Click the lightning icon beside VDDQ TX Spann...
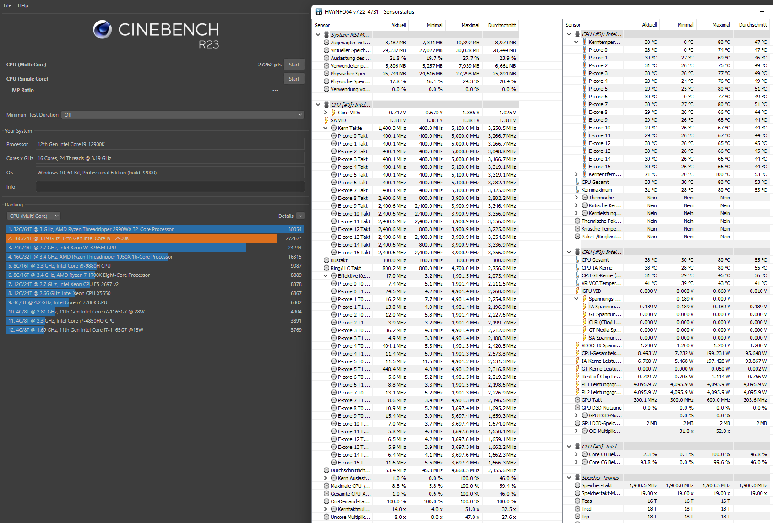 tap(577, 345)
